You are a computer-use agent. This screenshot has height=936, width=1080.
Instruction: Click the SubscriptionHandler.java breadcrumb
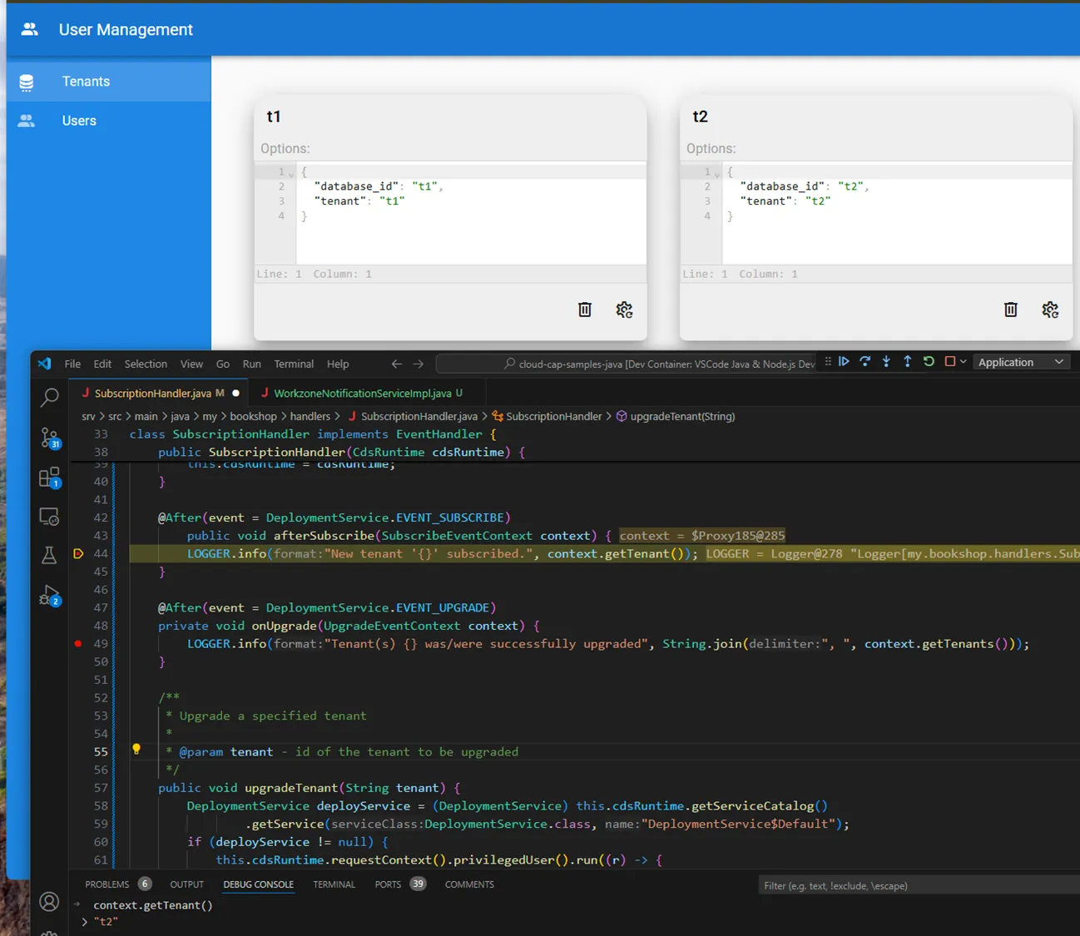[419, 417]
